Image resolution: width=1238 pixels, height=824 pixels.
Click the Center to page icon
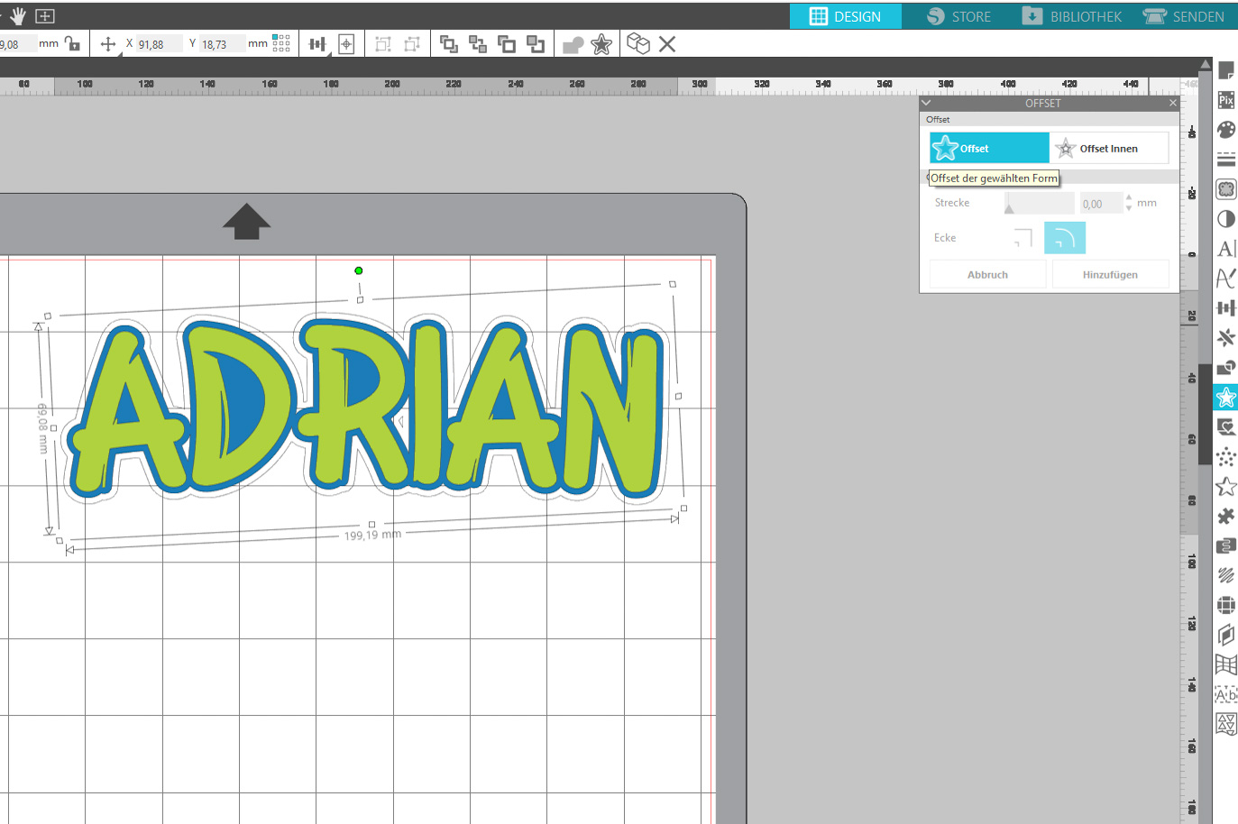[x=346, y=44]
